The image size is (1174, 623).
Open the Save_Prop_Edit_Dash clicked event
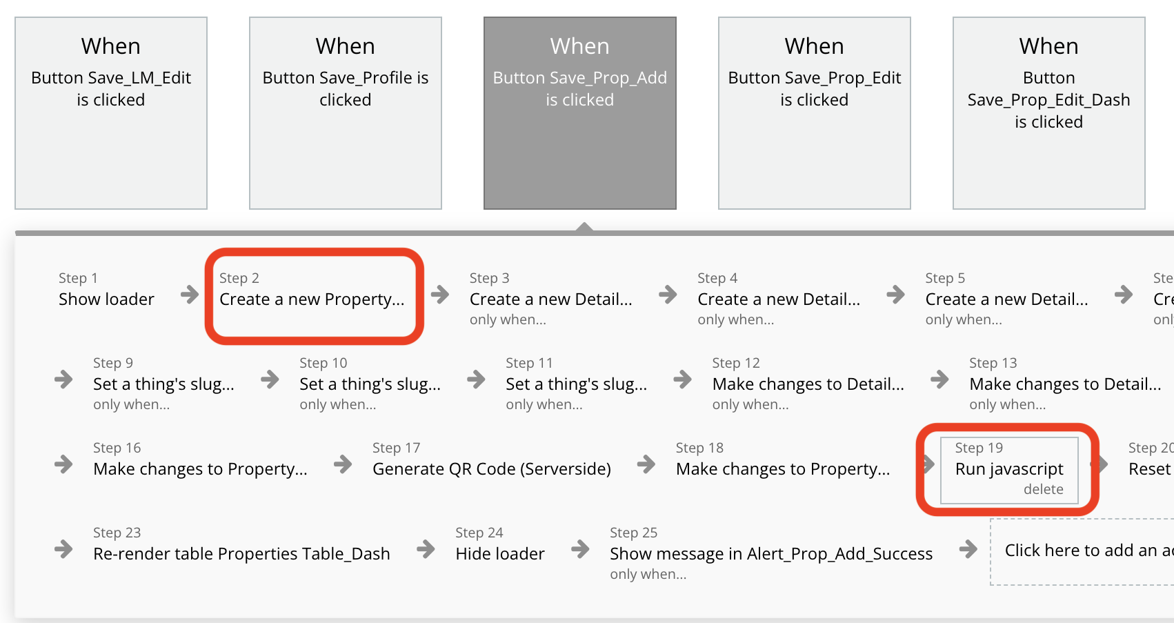pyautogui.click(x=1049, y=113)
